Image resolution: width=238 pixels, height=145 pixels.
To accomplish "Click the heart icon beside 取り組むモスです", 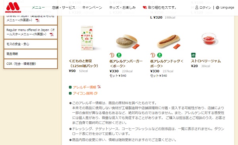I will pos(145,7).
